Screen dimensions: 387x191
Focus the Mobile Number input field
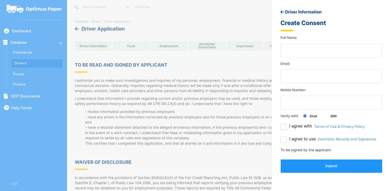pyautogui.click(x=331, y=103)
